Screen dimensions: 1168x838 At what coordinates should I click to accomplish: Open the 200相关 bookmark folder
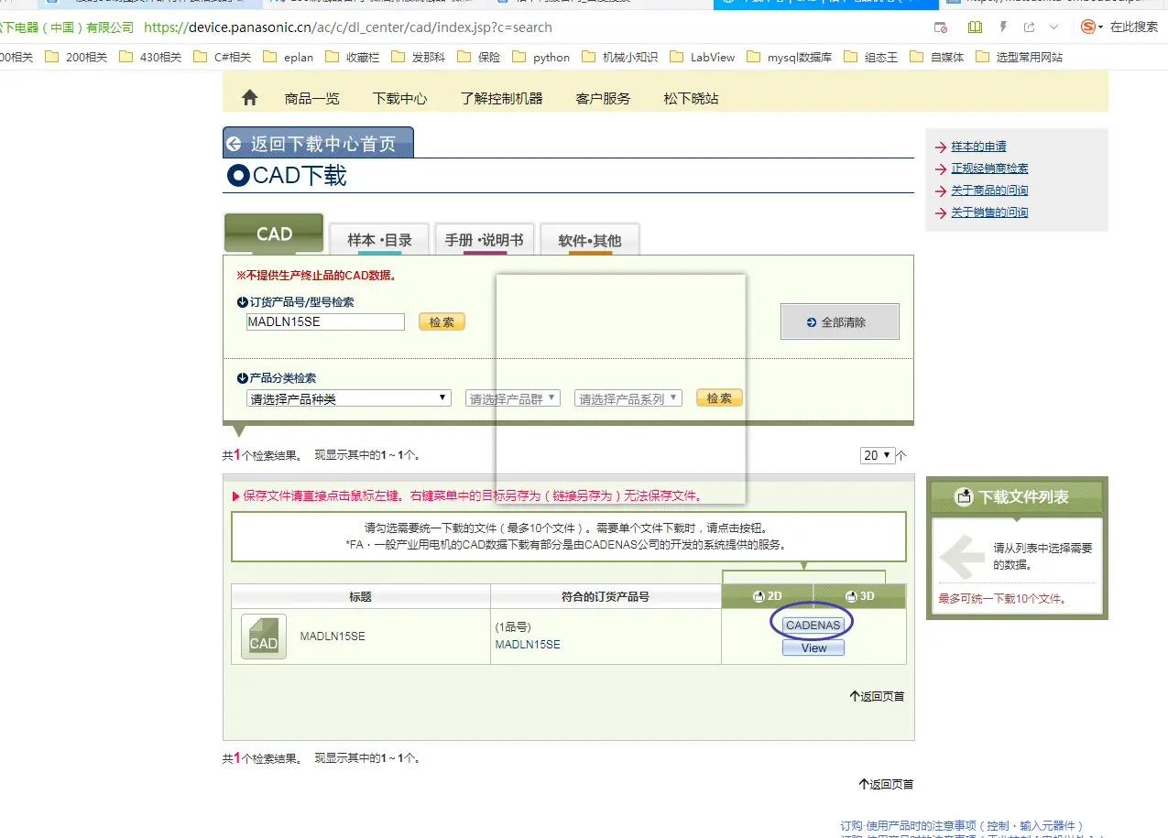click(76, 57)
